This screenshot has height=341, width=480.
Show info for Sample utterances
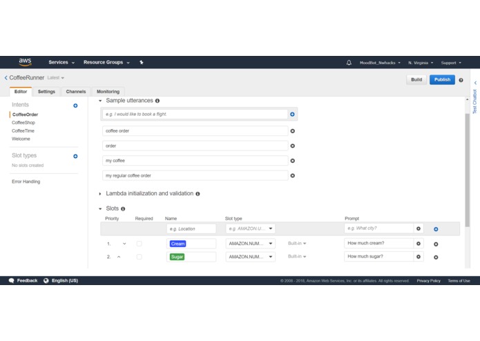[157, 101]
